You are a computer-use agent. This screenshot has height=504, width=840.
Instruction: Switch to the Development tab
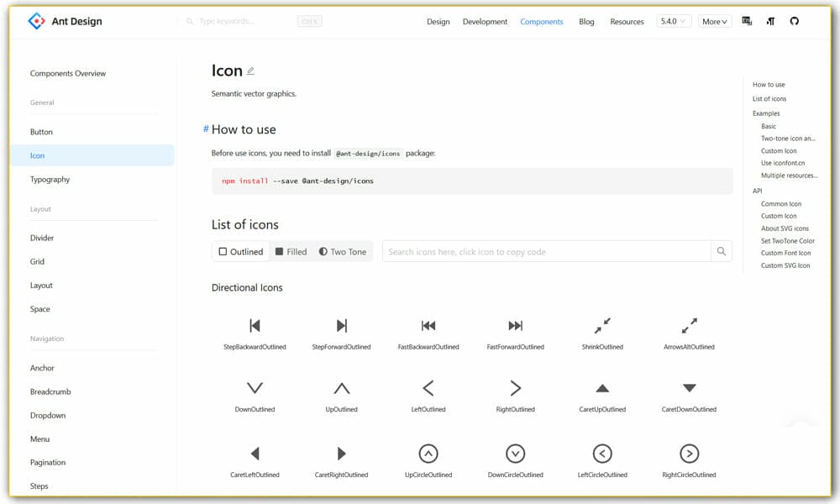click(485, 21)
